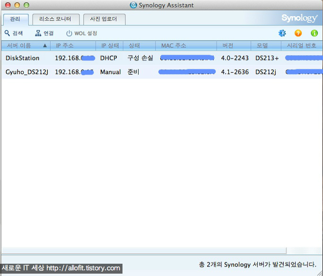
Task: Click the green zoom window button
Action: point(26,5)
